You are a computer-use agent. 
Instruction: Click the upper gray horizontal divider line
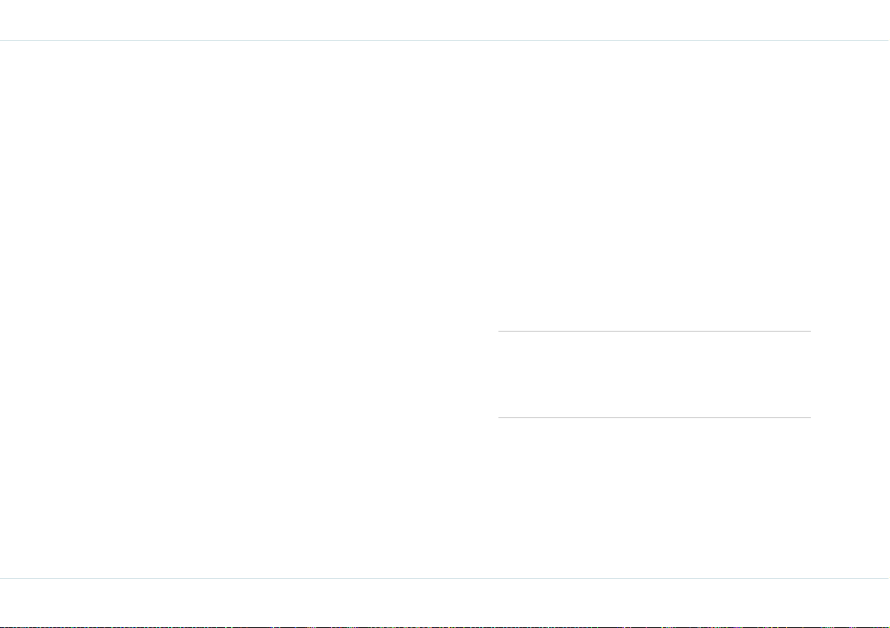654,331
